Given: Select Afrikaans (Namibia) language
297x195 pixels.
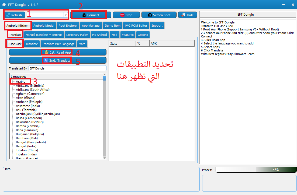Looking at the screenshot, I should (x=30, y=86).
